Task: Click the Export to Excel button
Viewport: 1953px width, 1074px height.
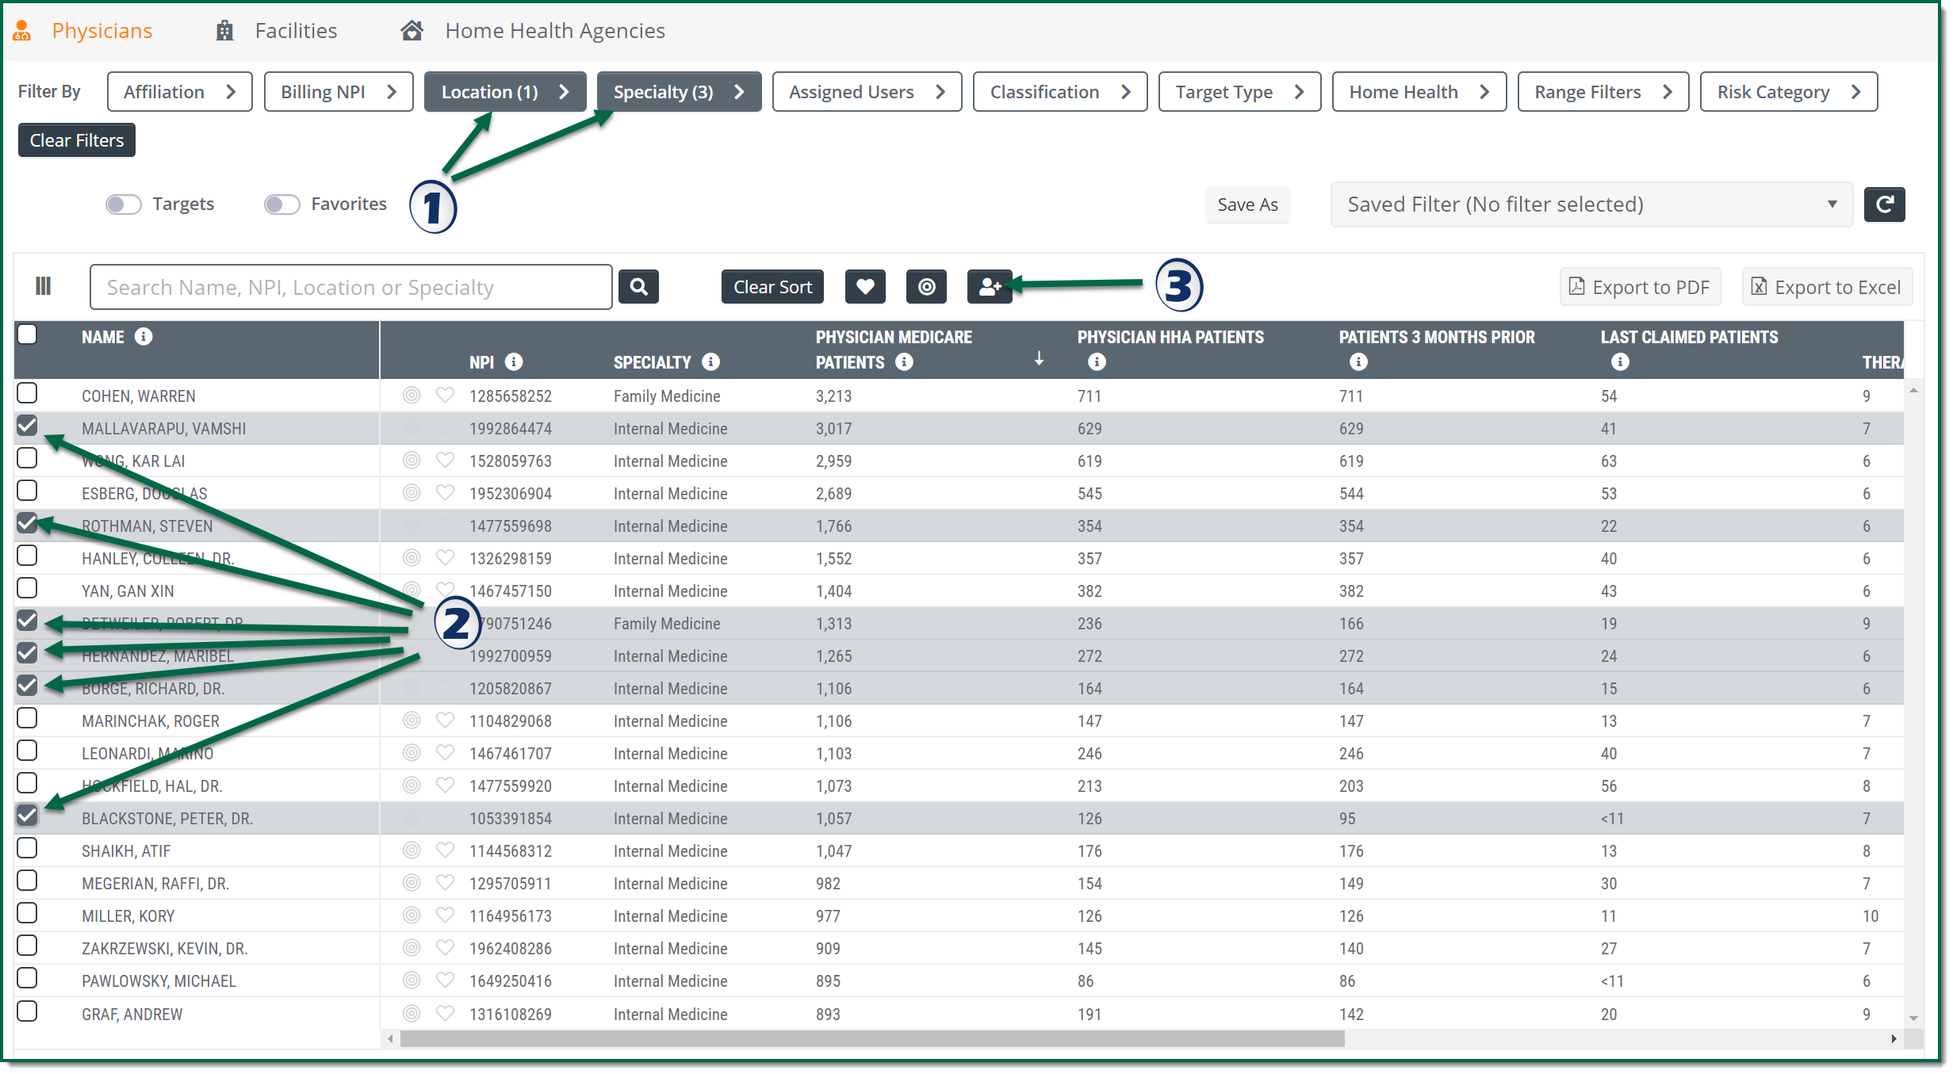Action: click(1826, 287)
